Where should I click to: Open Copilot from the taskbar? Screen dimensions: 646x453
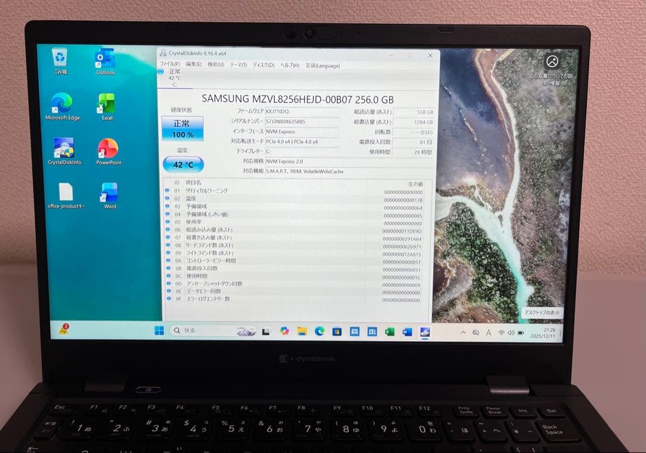(285, 331)
